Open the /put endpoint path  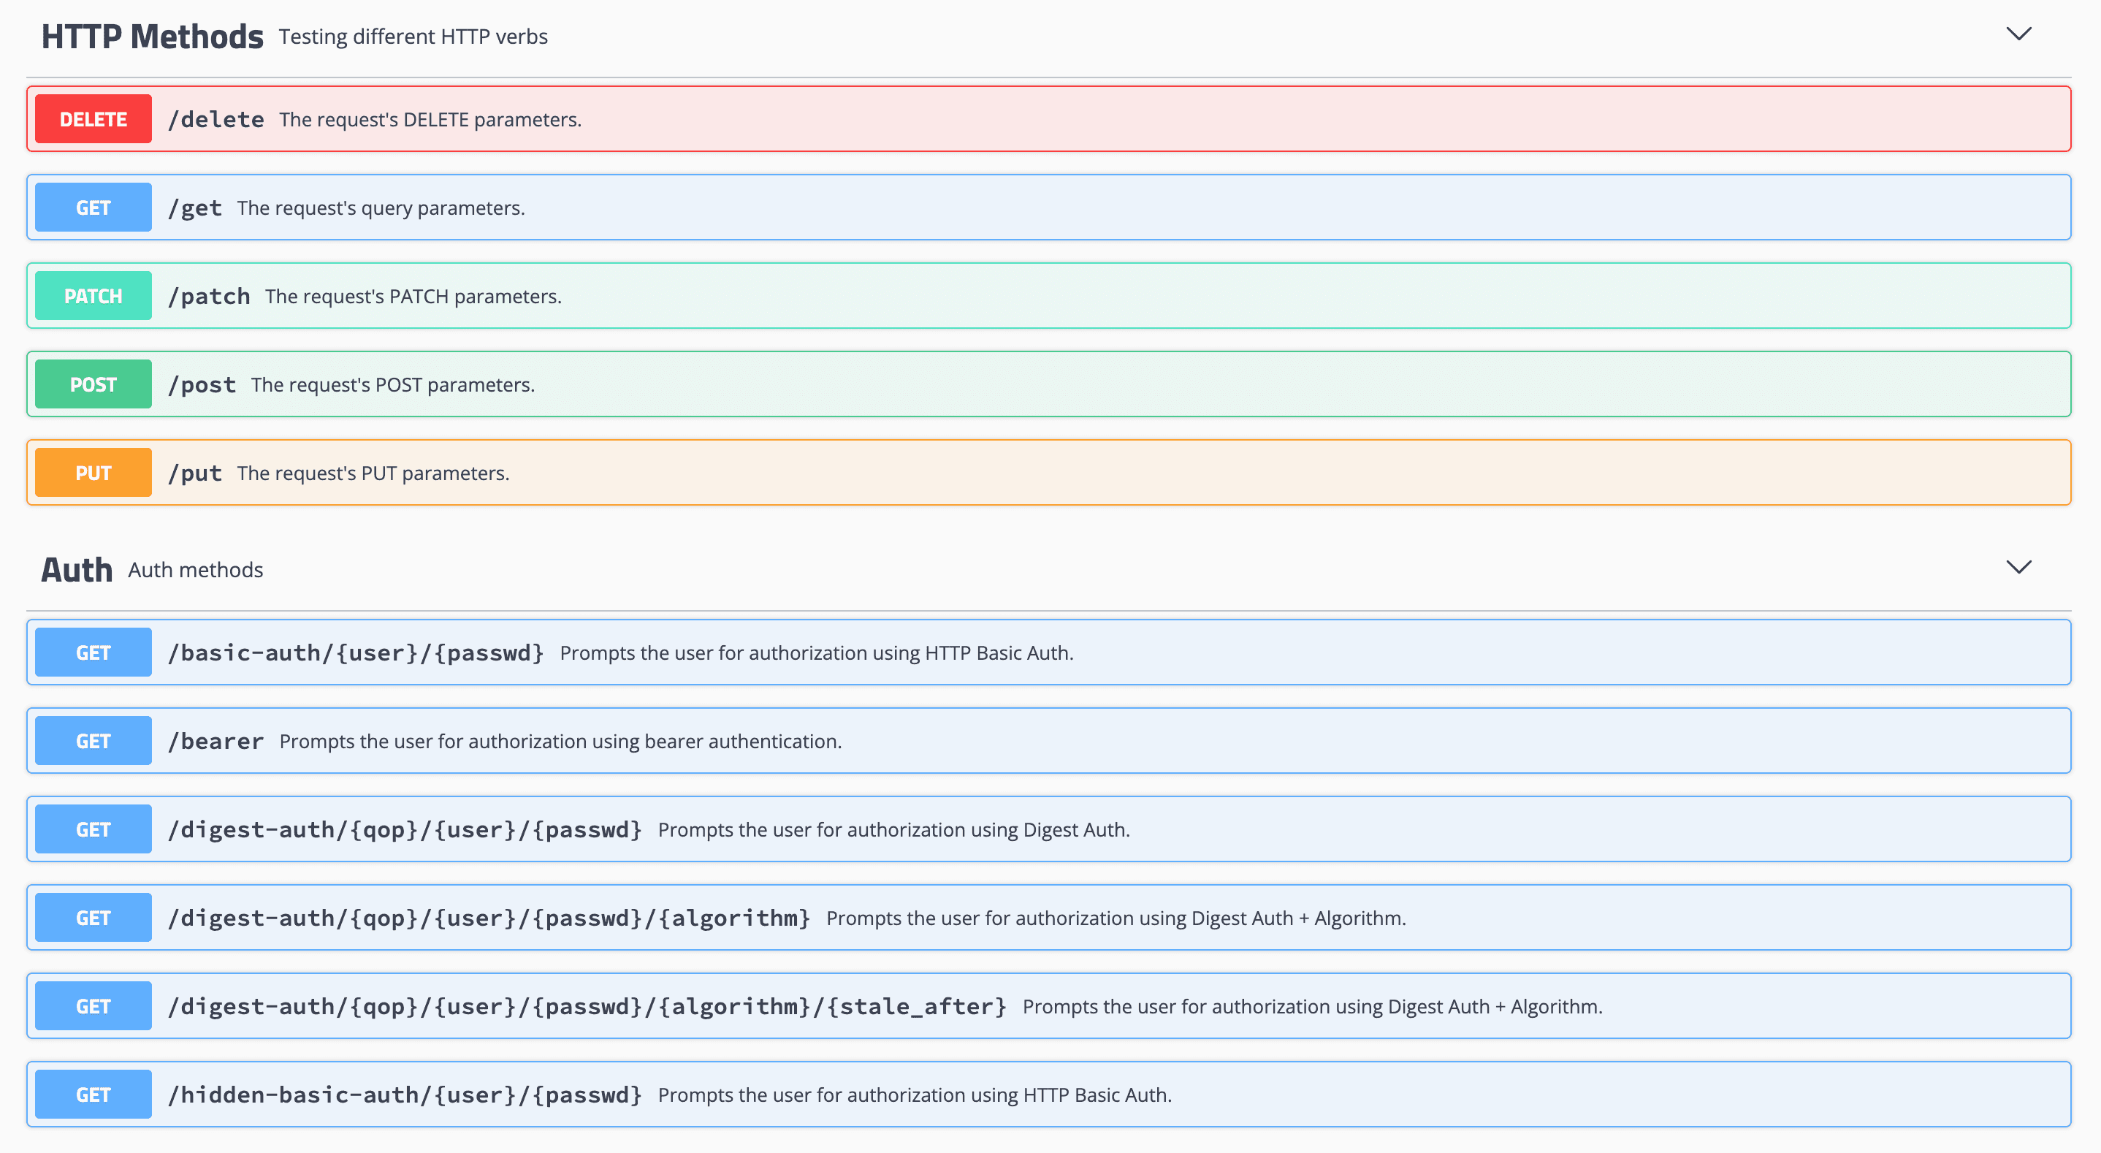[195, 473]
